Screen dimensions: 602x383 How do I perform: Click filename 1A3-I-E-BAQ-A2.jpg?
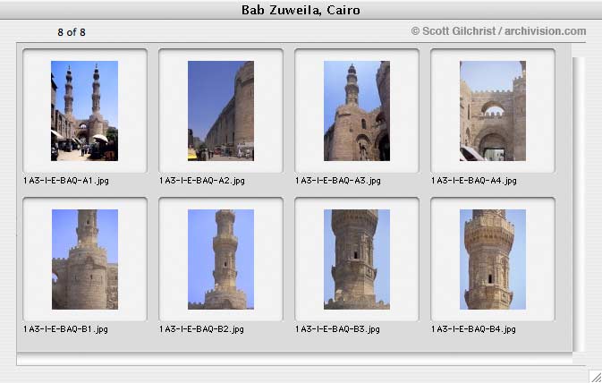tap(202, 181)
